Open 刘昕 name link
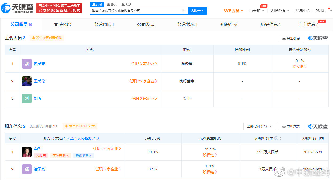 (x=38, y=98)
